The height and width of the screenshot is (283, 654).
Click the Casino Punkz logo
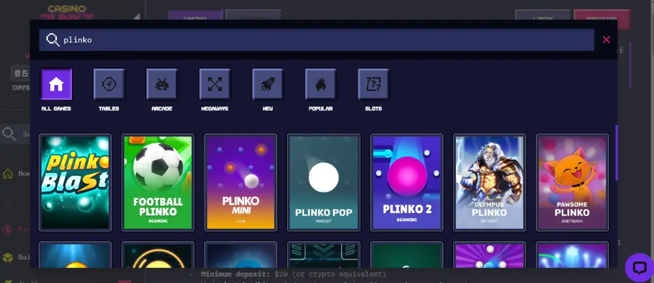(x=67, y=12)
